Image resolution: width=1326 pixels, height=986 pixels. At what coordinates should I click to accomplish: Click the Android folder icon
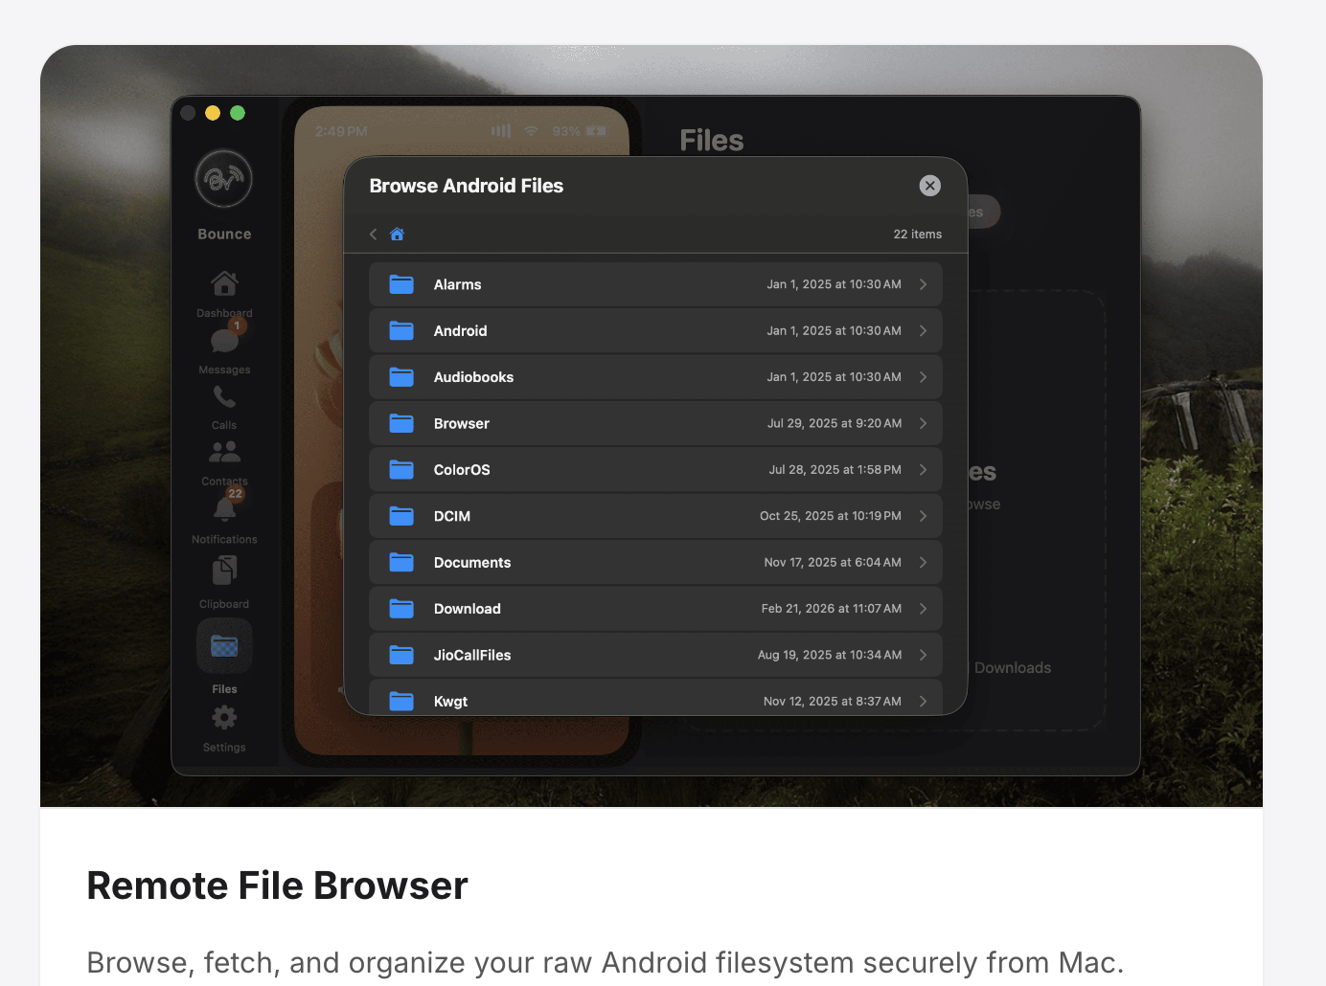(x=401, y=330)
